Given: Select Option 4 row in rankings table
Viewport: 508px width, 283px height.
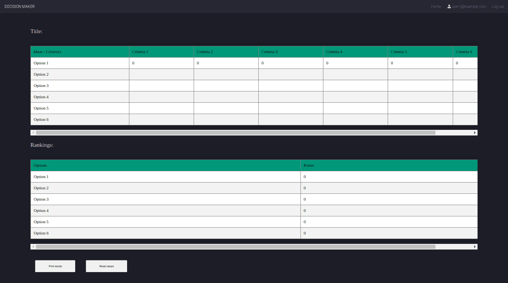Looking at the screenshot, I should (x=254, y=210).
